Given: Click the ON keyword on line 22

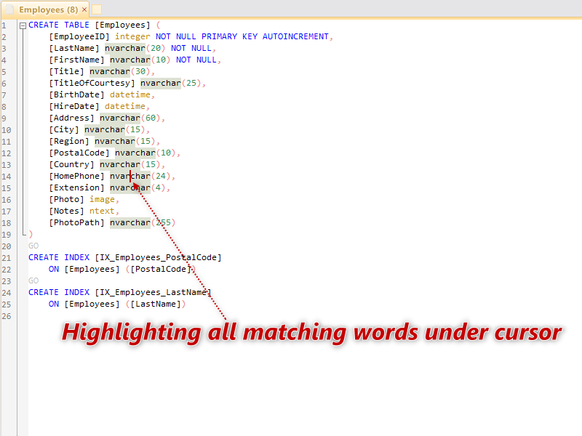Looking at the screenshot, I should click(x=54, y=269).
